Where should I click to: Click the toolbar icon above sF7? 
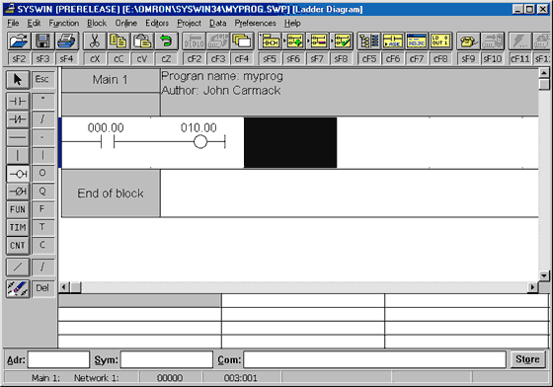(318, 40)
